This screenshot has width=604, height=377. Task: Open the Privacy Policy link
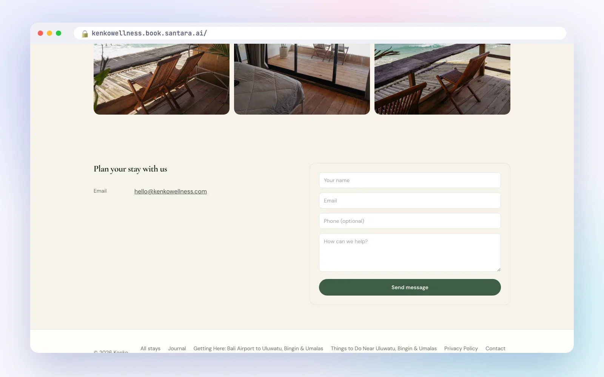461,348
